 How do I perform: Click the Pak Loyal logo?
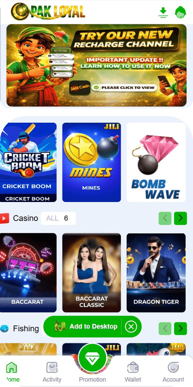[48, 11]
